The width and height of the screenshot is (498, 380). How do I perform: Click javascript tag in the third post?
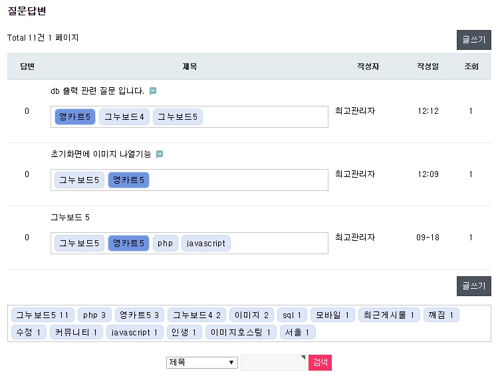(x=205, y=244)
